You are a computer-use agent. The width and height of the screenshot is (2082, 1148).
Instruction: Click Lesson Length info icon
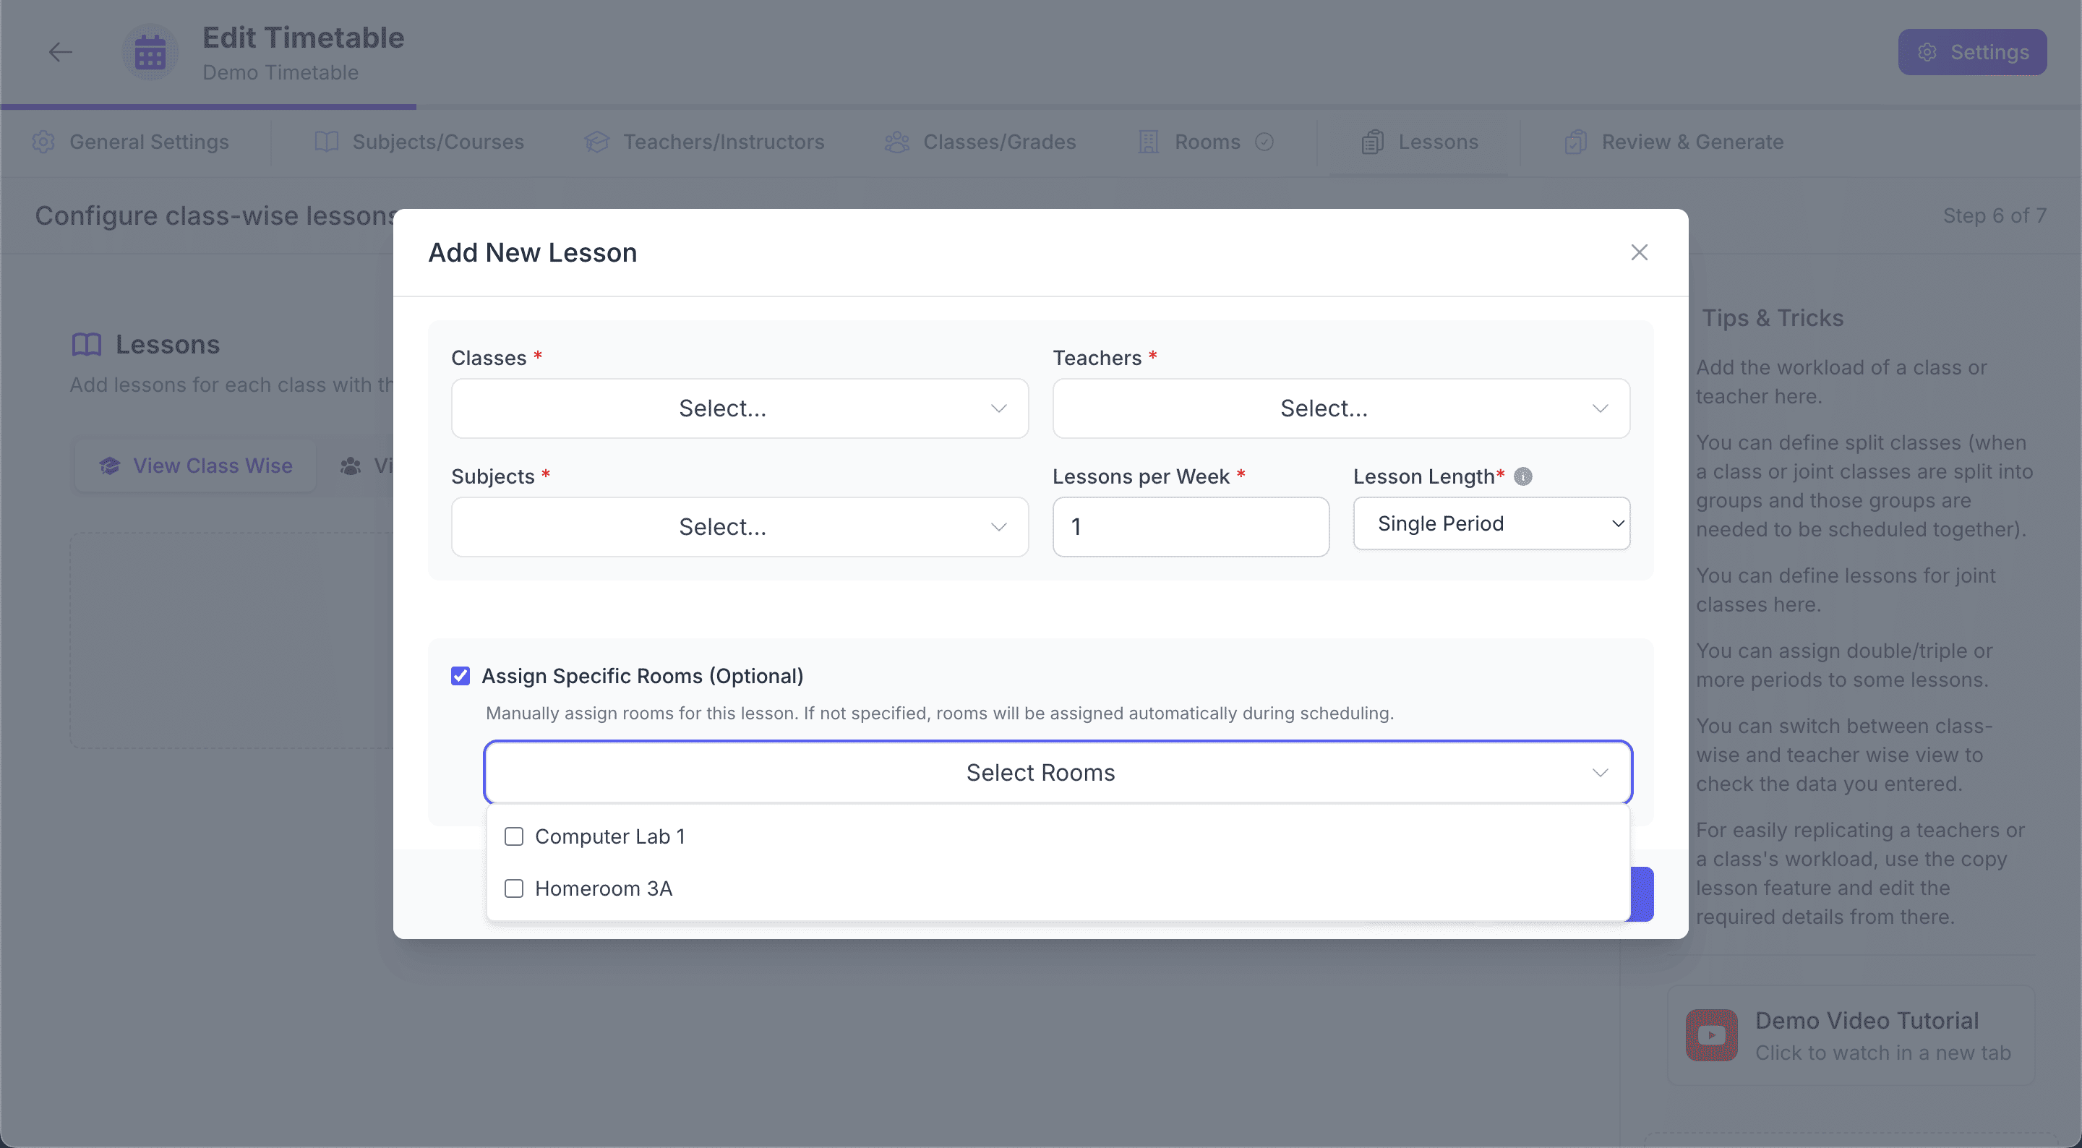(x=1522, y=477)
